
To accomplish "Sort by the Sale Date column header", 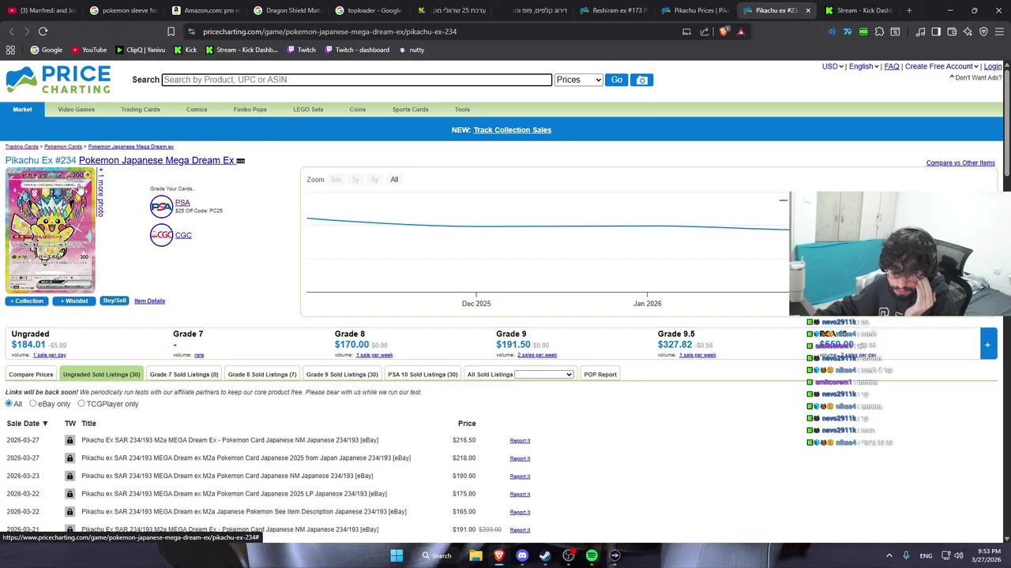I will [x=28, y=424].
